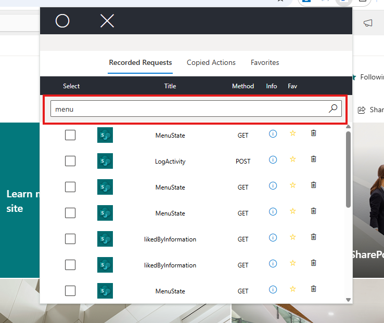Viewport: 384px width, 323px height.
Task: Check the box for the first MenuState row
Action: [x=70, y=135]
